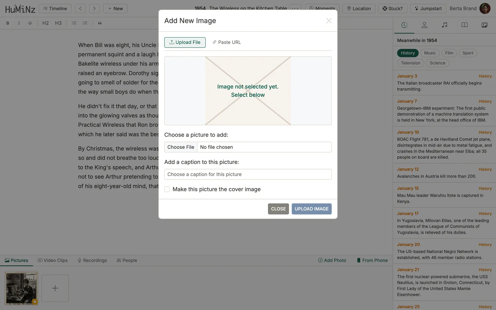Image resolution: width=496 pixels, height=310 pixels.
Task: Insert a bulleted list
Action: point(74,23)
